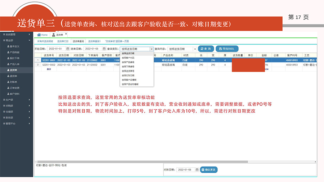This screenshot has width=324, height=182.
Task: Choose 按照送货单号 from the dropdown list
Action: 137,71
